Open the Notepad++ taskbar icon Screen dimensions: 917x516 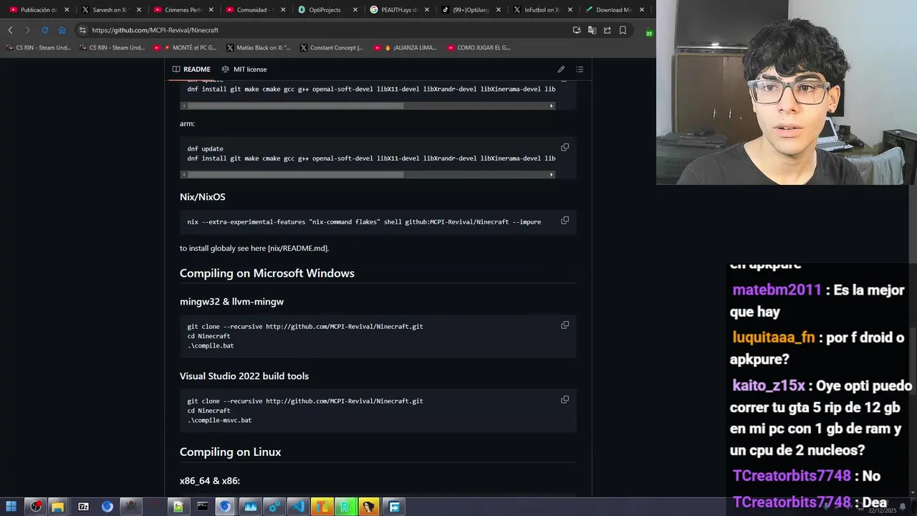coord(178,507)
